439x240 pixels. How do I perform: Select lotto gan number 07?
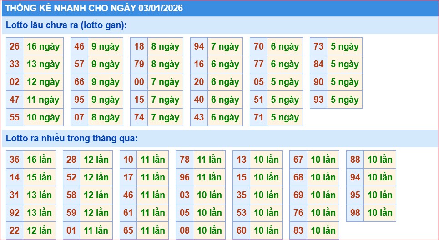(x=79, y=117)
